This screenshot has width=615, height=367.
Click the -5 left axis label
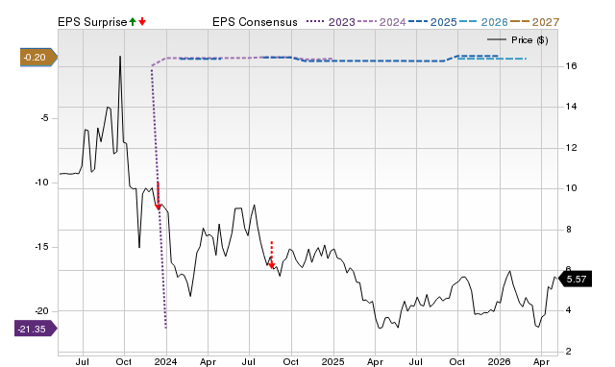pyautogui.click(x=45, y=118)
